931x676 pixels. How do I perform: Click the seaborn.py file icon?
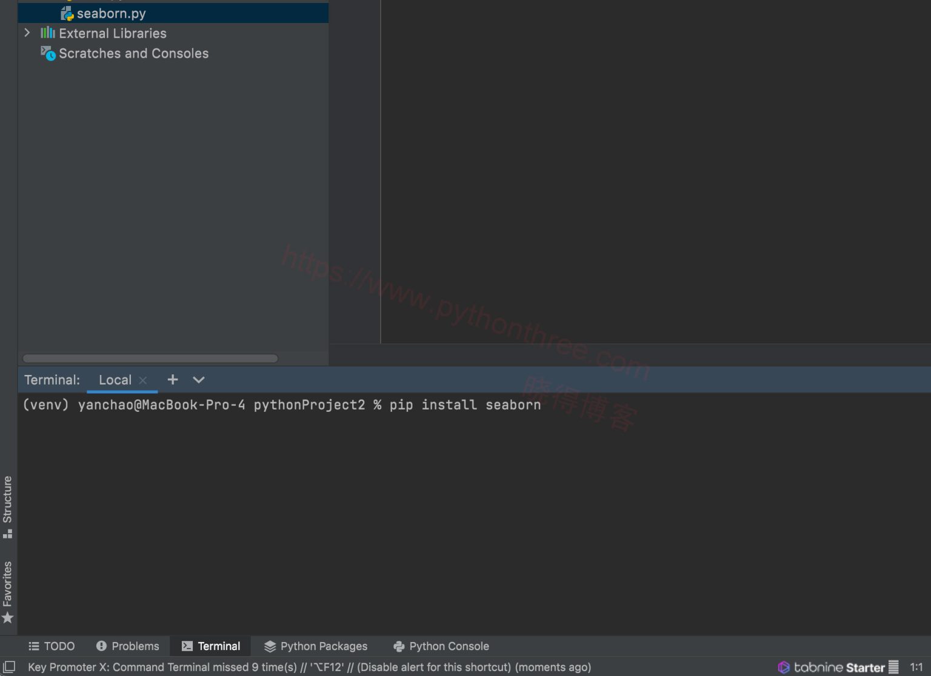[67, 13]
